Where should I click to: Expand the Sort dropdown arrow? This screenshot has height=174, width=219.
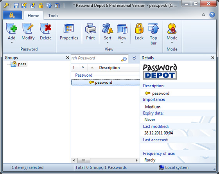point(108,43)
